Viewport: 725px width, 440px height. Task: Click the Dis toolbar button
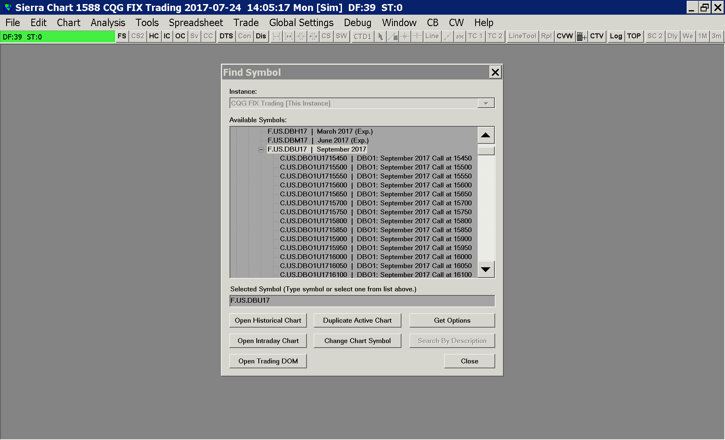261,36
